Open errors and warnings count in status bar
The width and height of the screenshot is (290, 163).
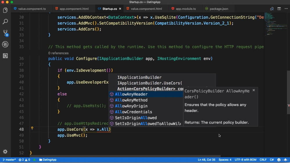24,160
